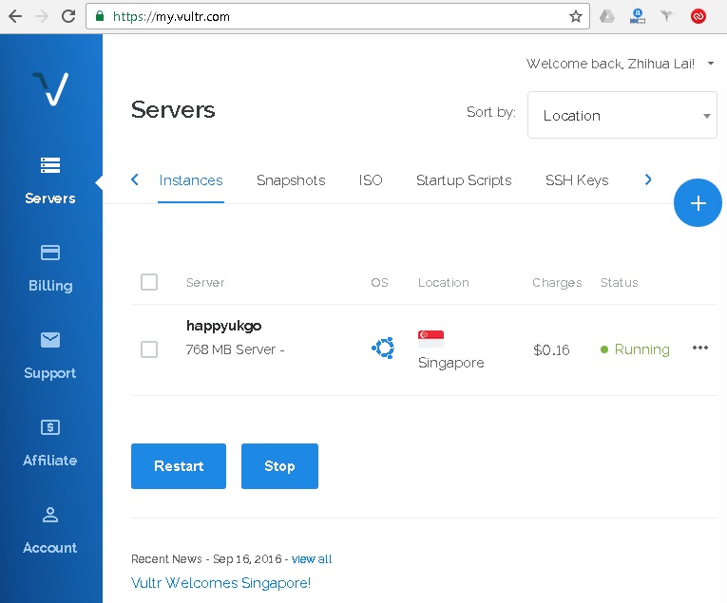727x603 pixels.
Task: Click the OS column header
Action: (380, 283)
